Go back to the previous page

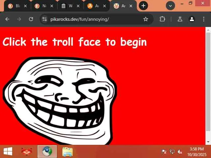pos(7,19)
